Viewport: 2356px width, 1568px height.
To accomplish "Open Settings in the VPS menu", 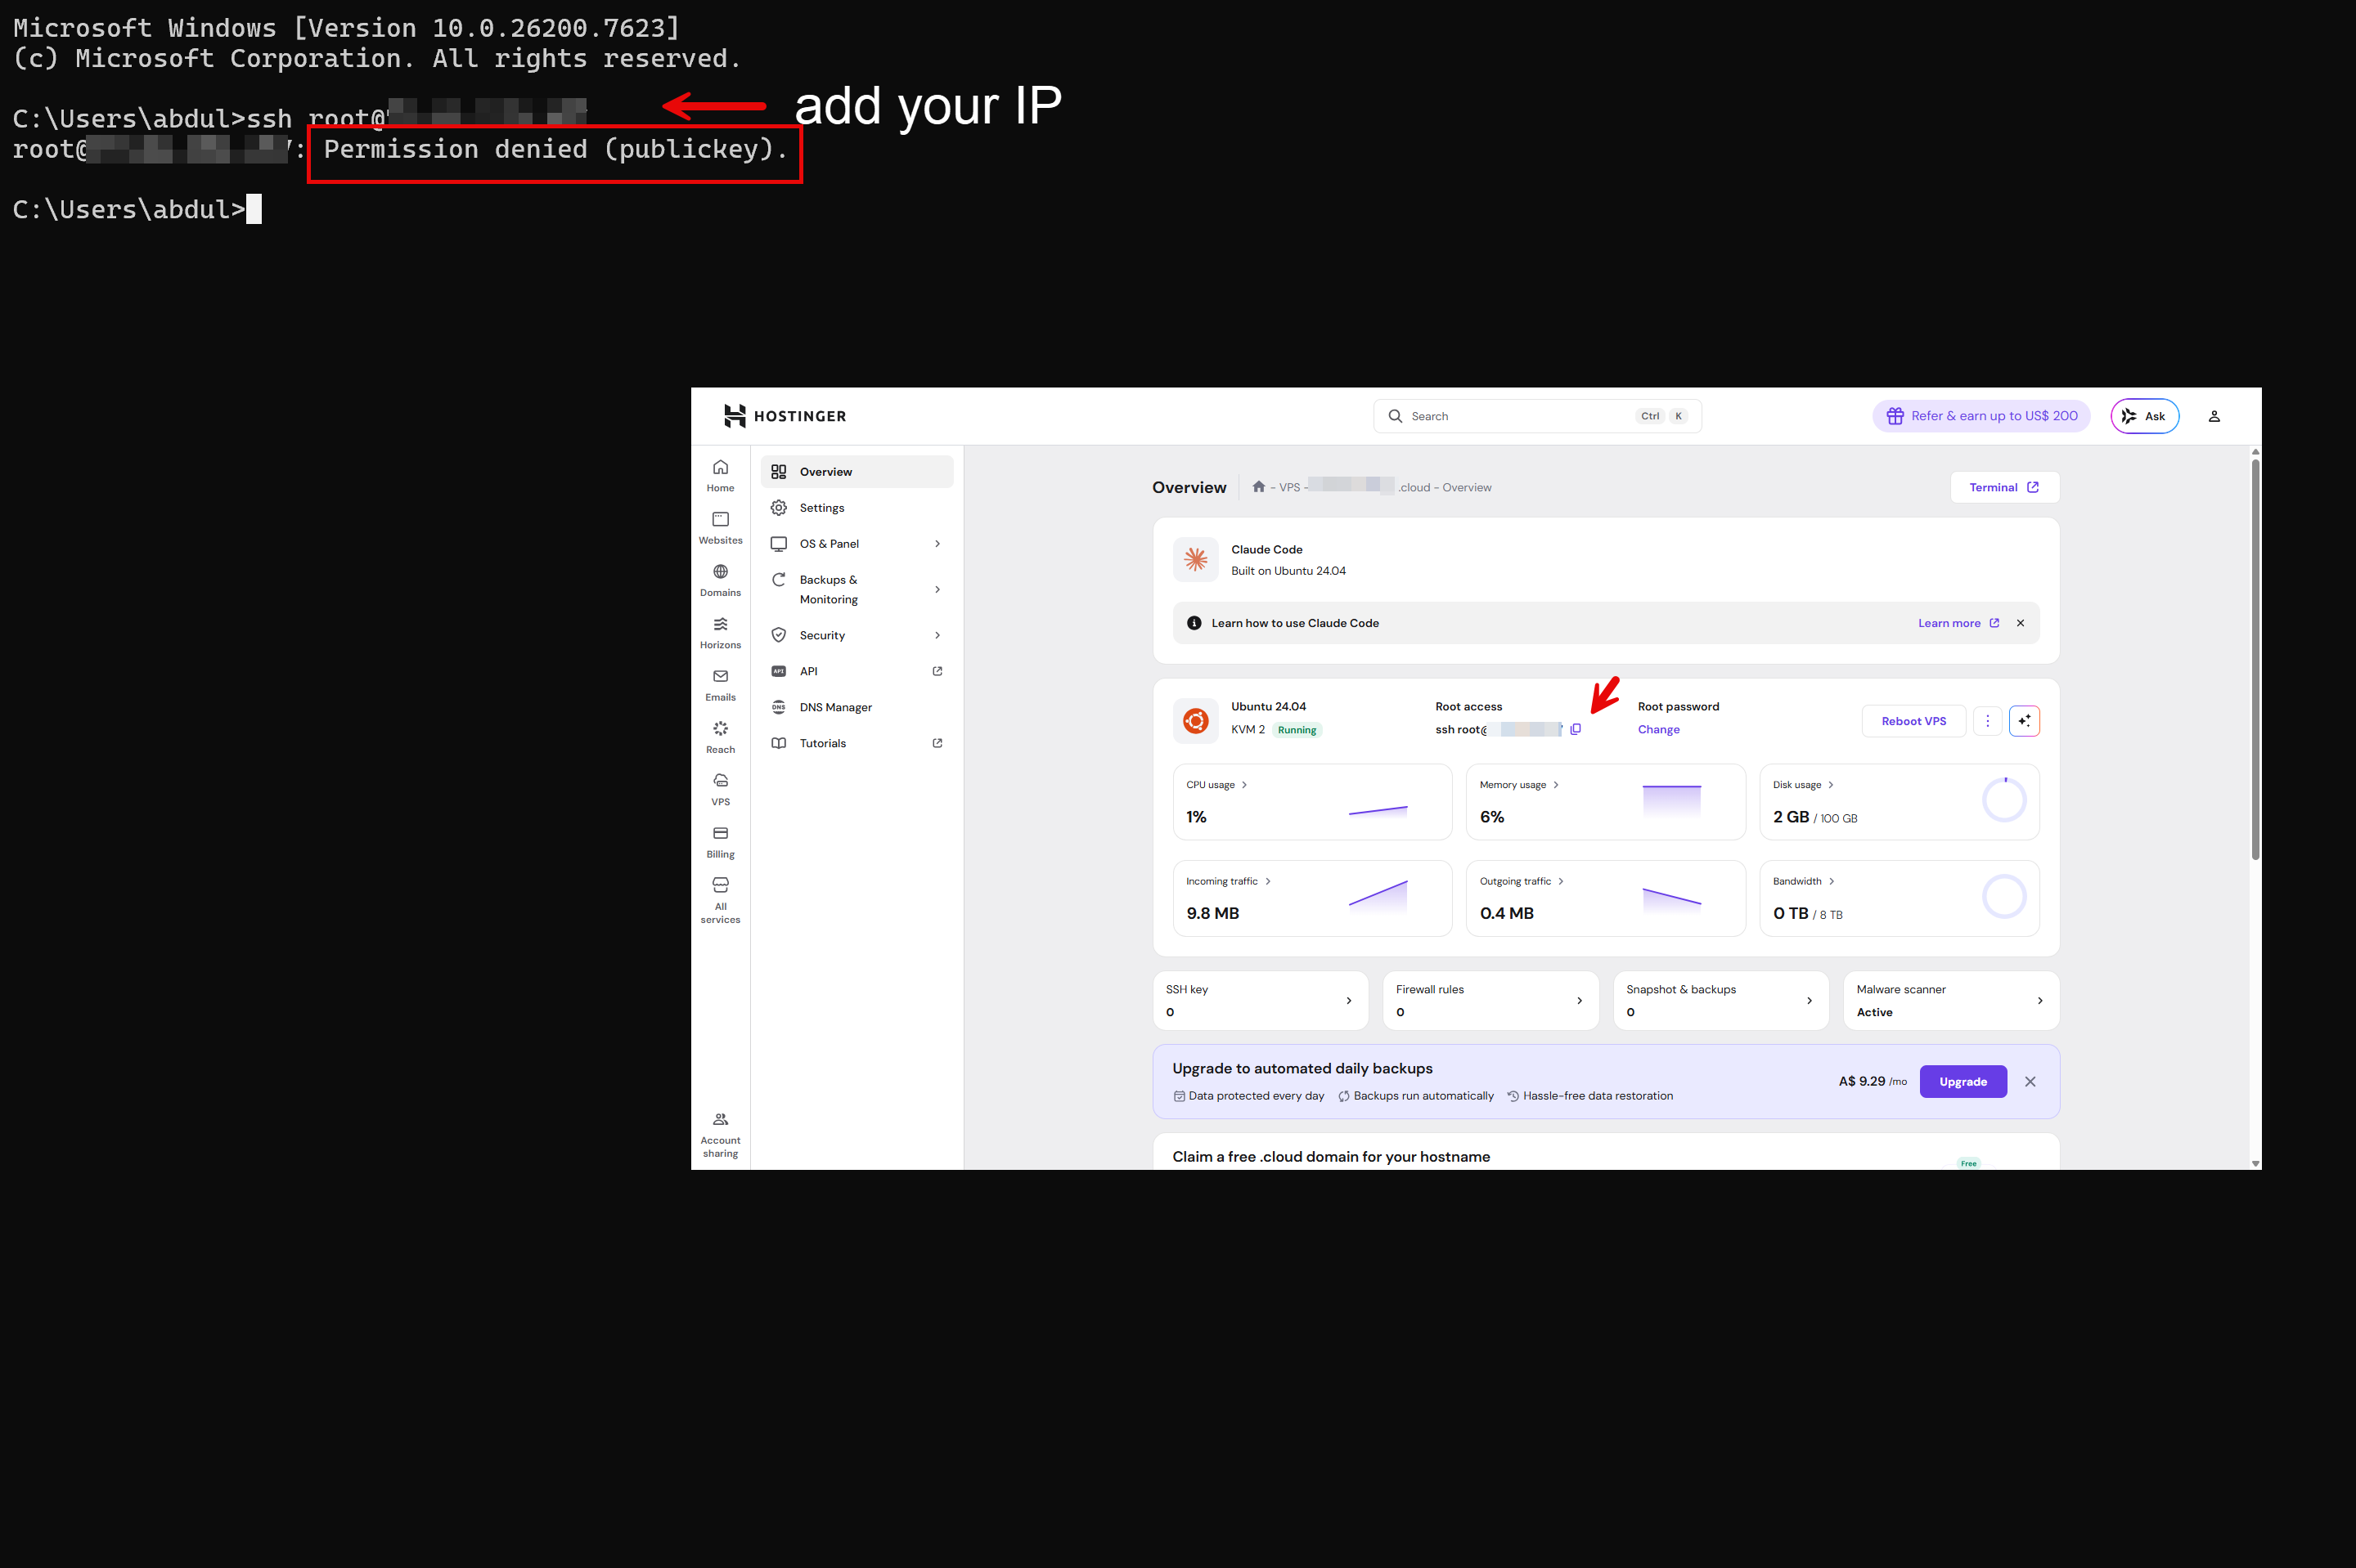I will [857, 508].
